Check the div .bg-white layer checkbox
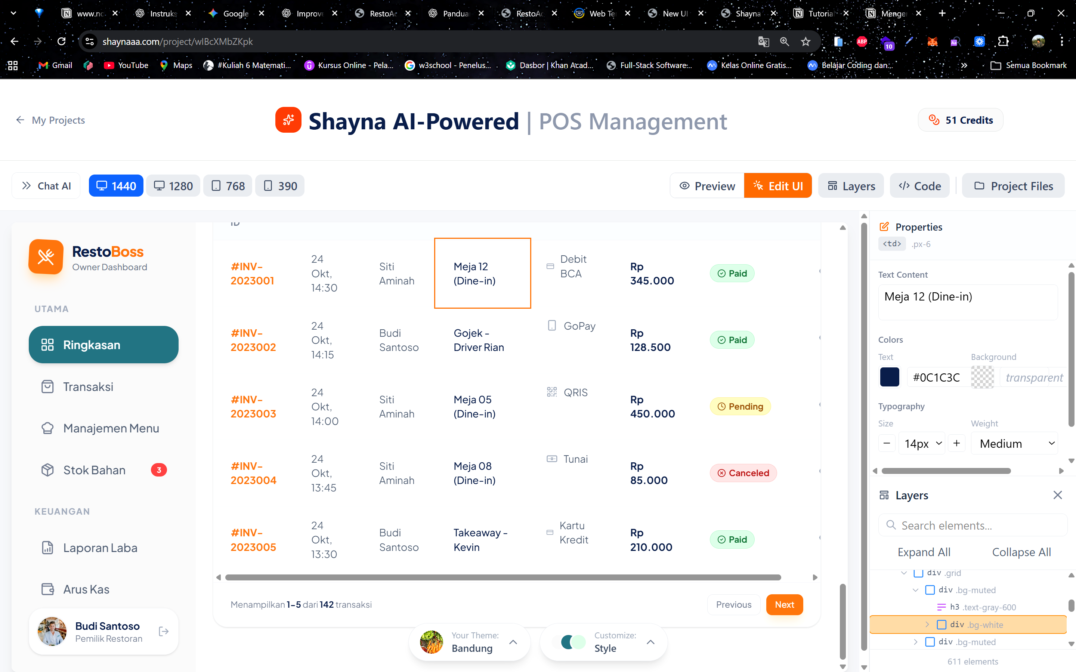Screen dimensions: 1076x672 tap(942, 625)
